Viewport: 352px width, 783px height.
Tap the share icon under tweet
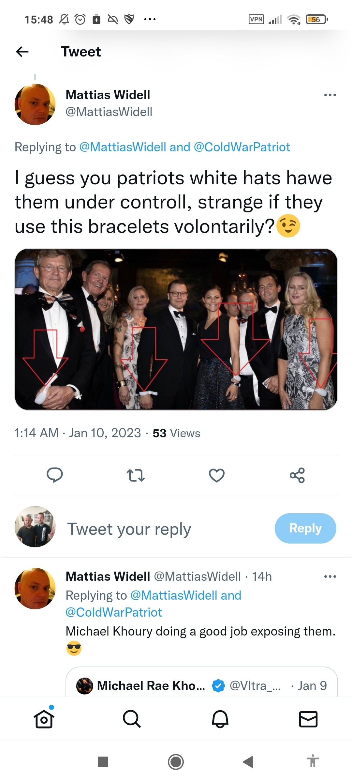(x=297, y=475)
